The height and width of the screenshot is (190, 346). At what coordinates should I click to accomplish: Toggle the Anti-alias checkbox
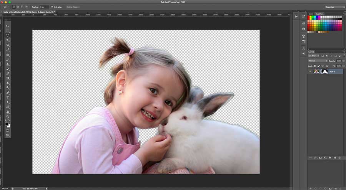click(x=52, y=7)
